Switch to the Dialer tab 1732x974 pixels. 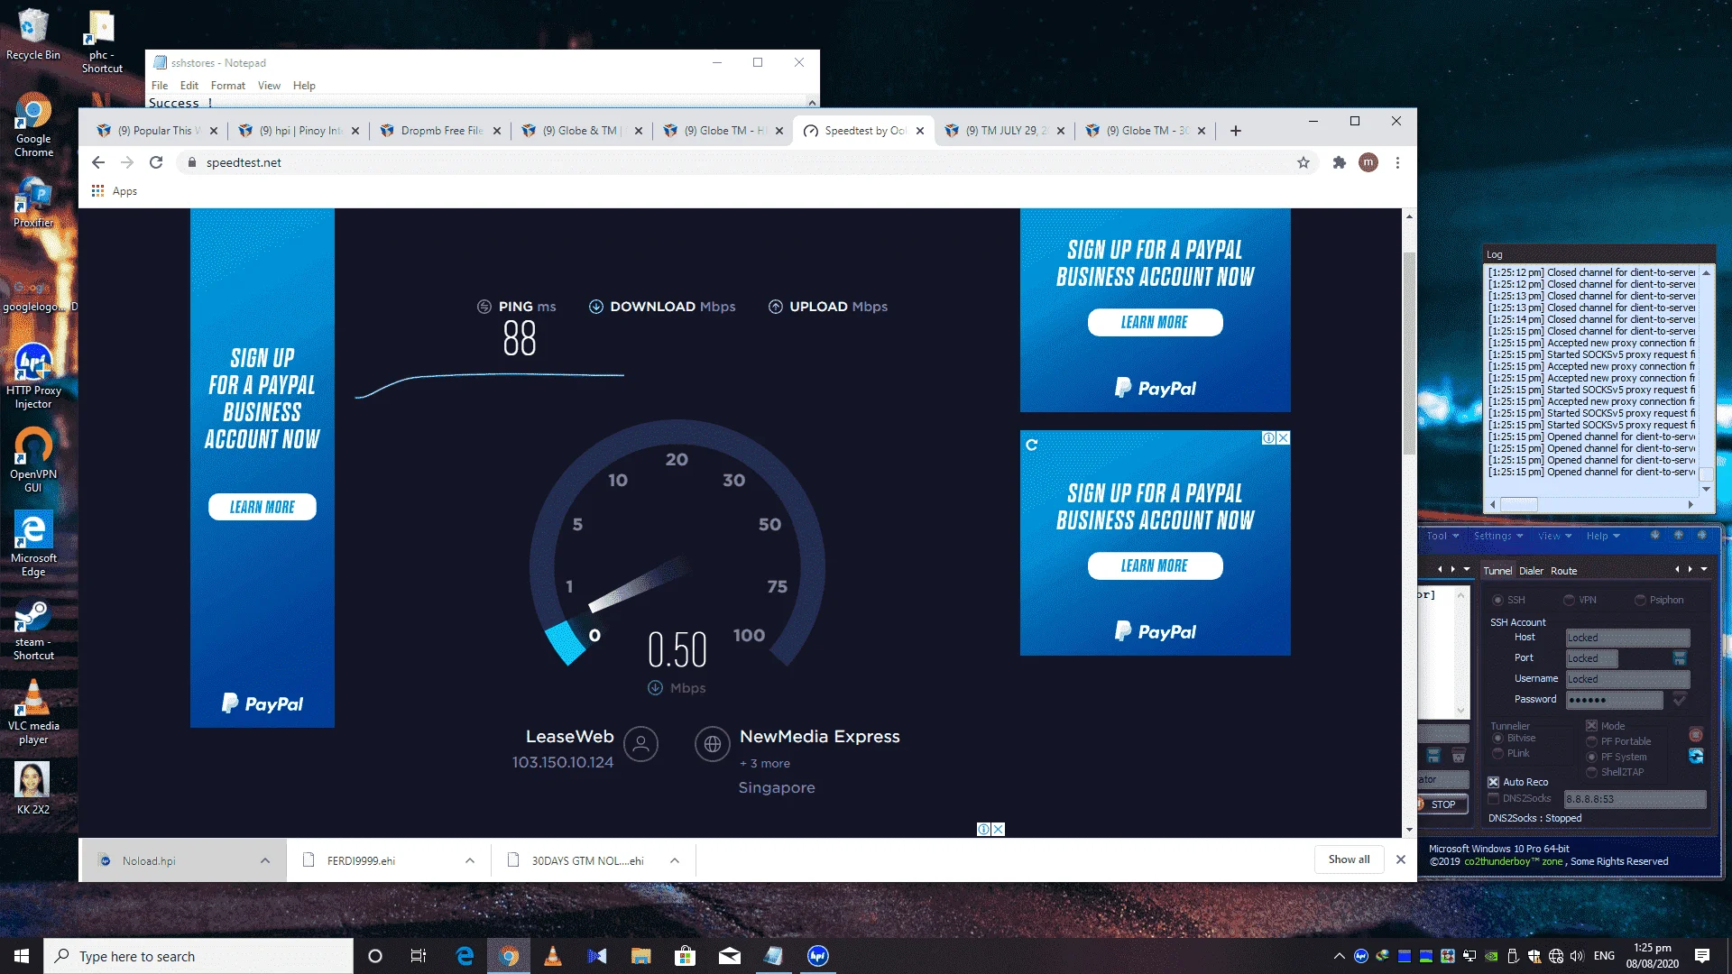pyautogui.click(x=1531, y=571)
